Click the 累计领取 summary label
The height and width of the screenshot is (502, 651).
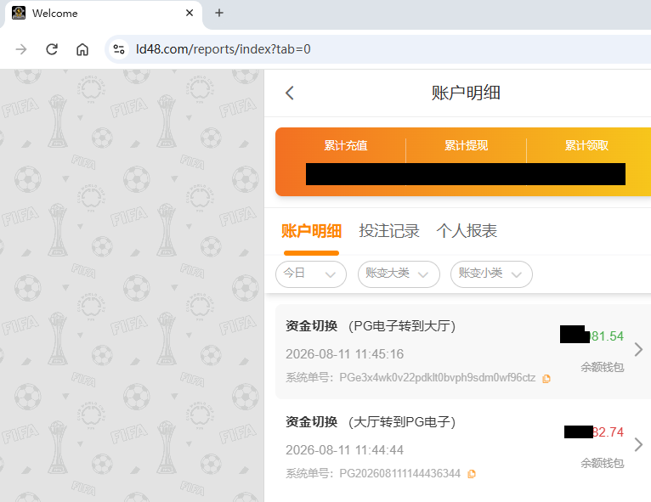(x=586, y=145)
